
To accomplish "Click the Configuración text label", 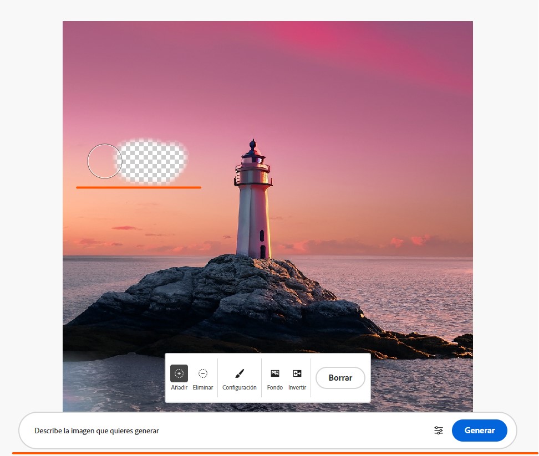I will pyautogui.click(x=240, y=388).
